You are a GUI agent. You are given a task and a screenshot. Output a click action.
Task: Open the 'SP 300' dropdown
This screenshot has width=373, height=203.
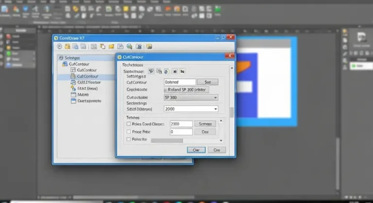point(191,97)
